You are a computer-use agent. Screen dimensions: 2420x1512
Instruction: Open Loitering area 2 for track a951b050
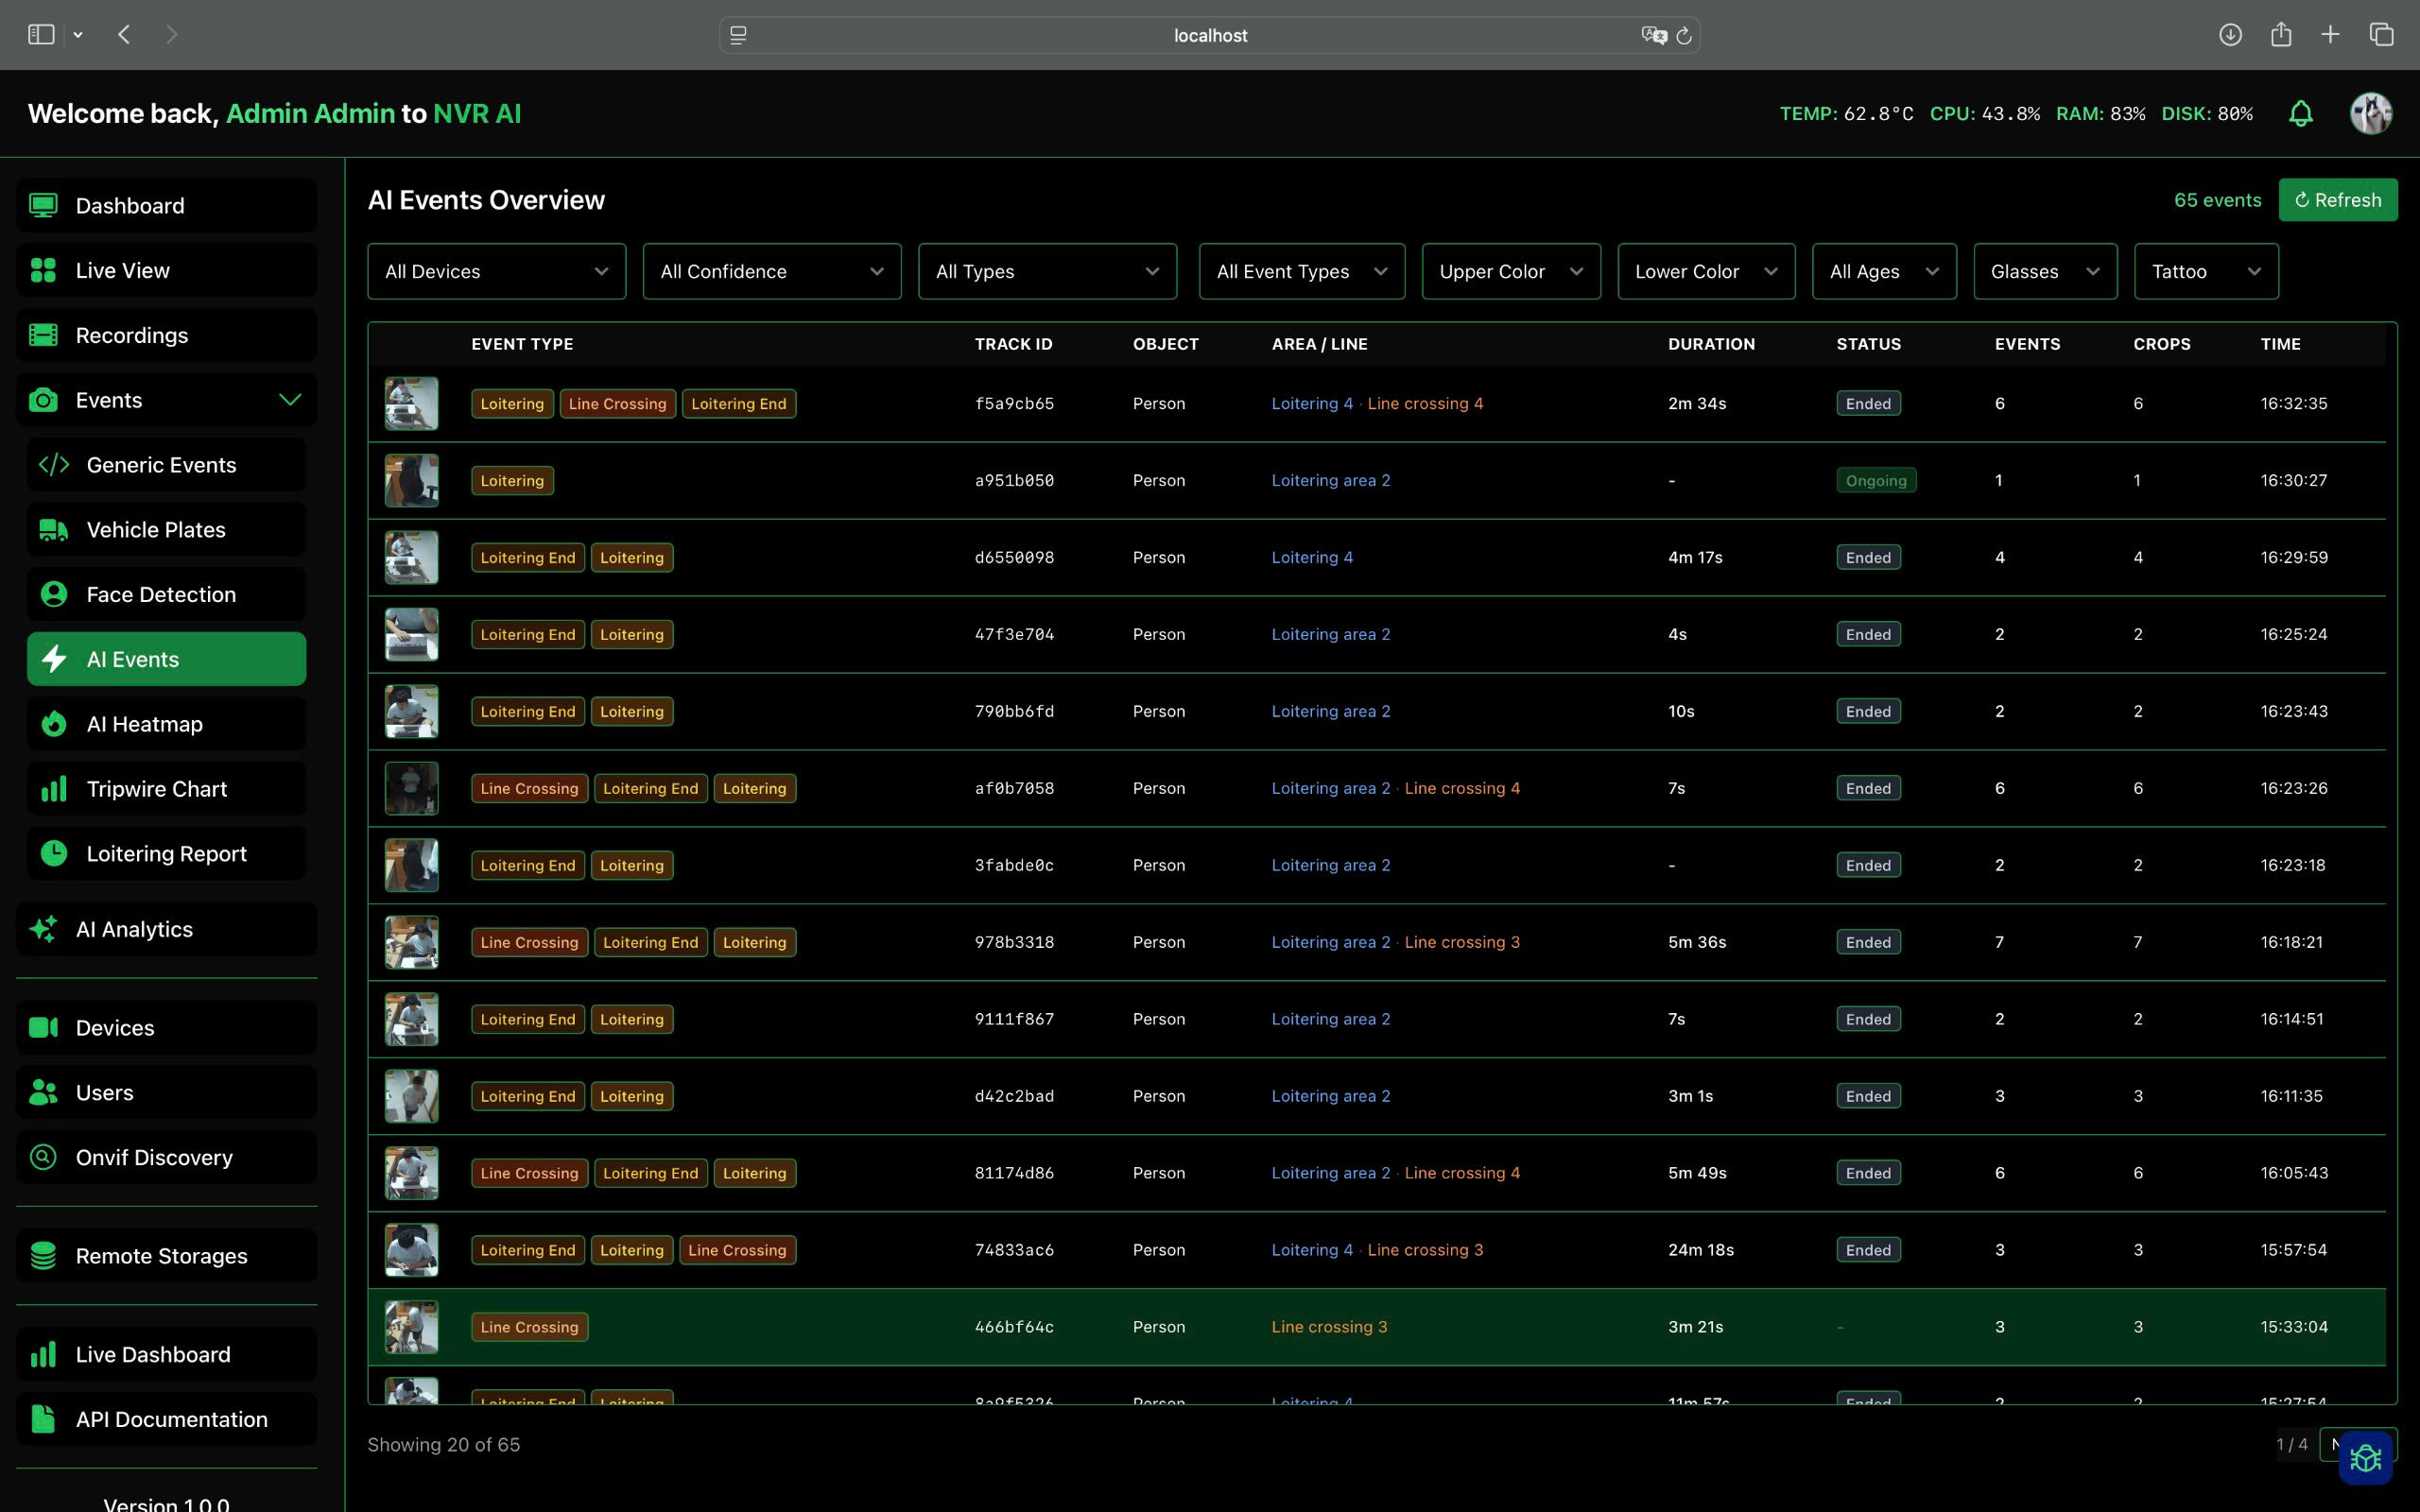[x=1331, y=480]
